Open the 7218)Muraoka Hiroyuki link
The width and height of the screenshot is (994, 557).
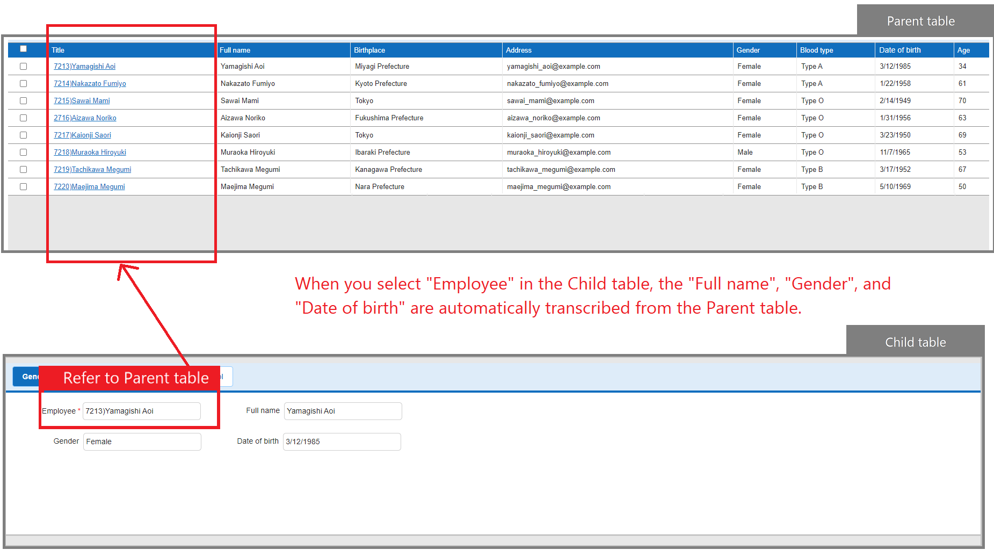(x=90, y=153)
